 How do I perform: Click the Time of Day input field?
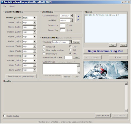pyautogui.click(x=63, y=30)
